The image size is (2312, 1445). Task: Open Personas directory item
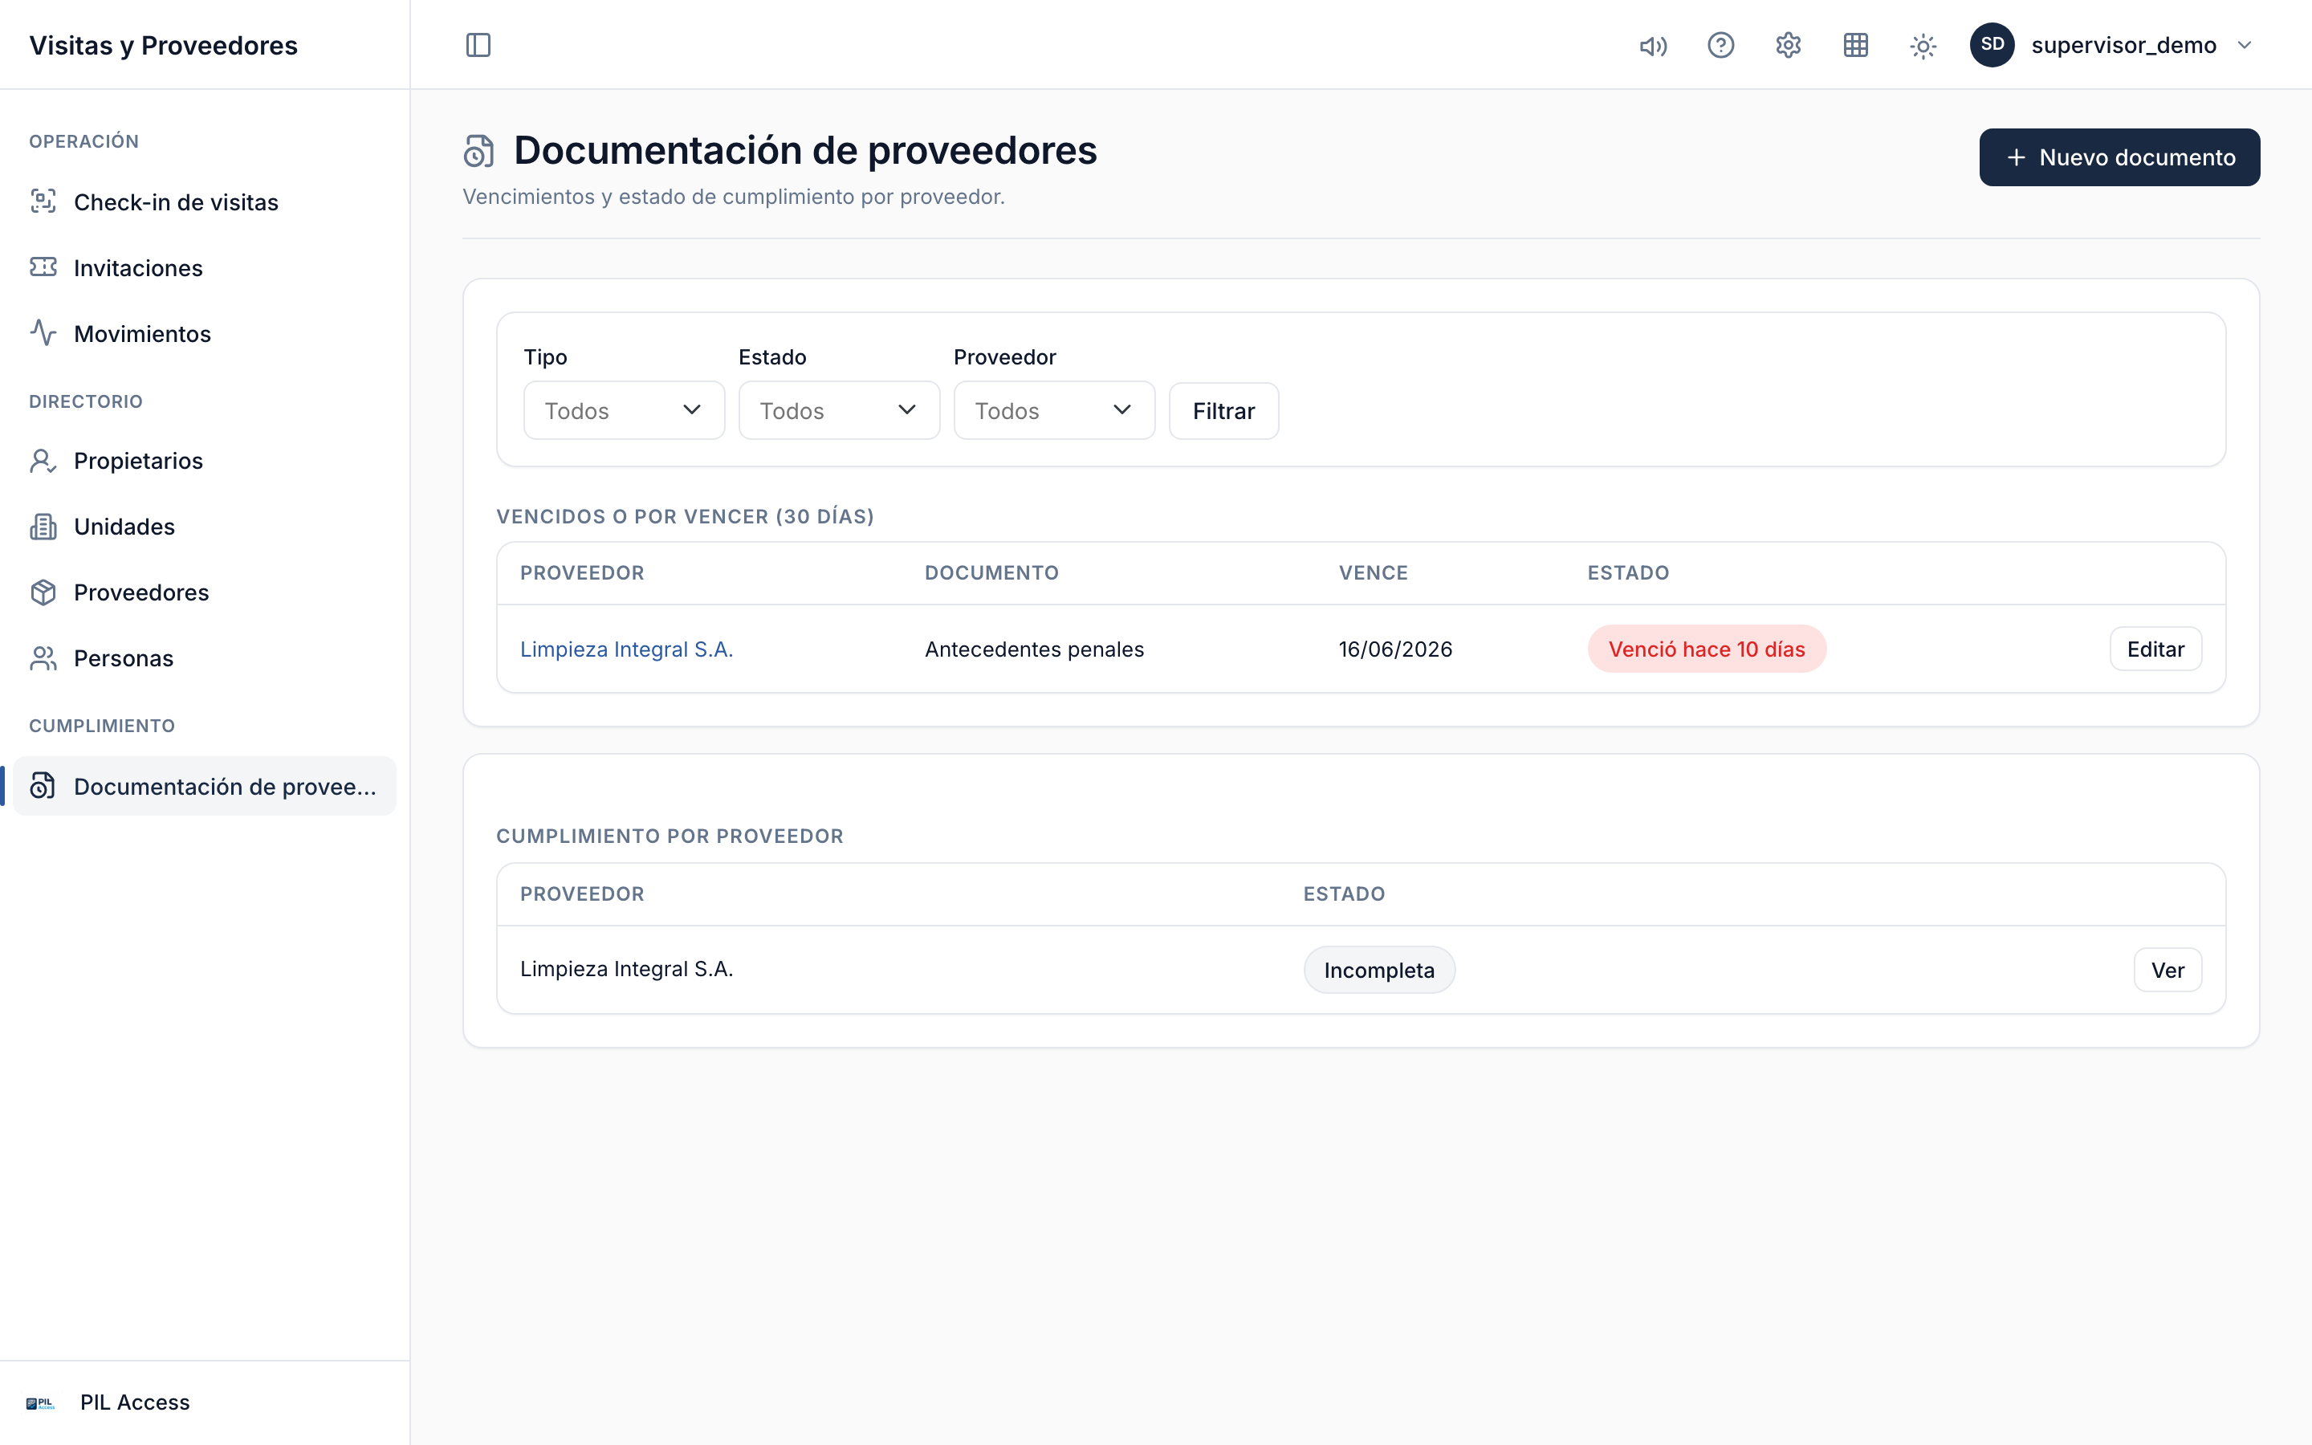[205, 658]
